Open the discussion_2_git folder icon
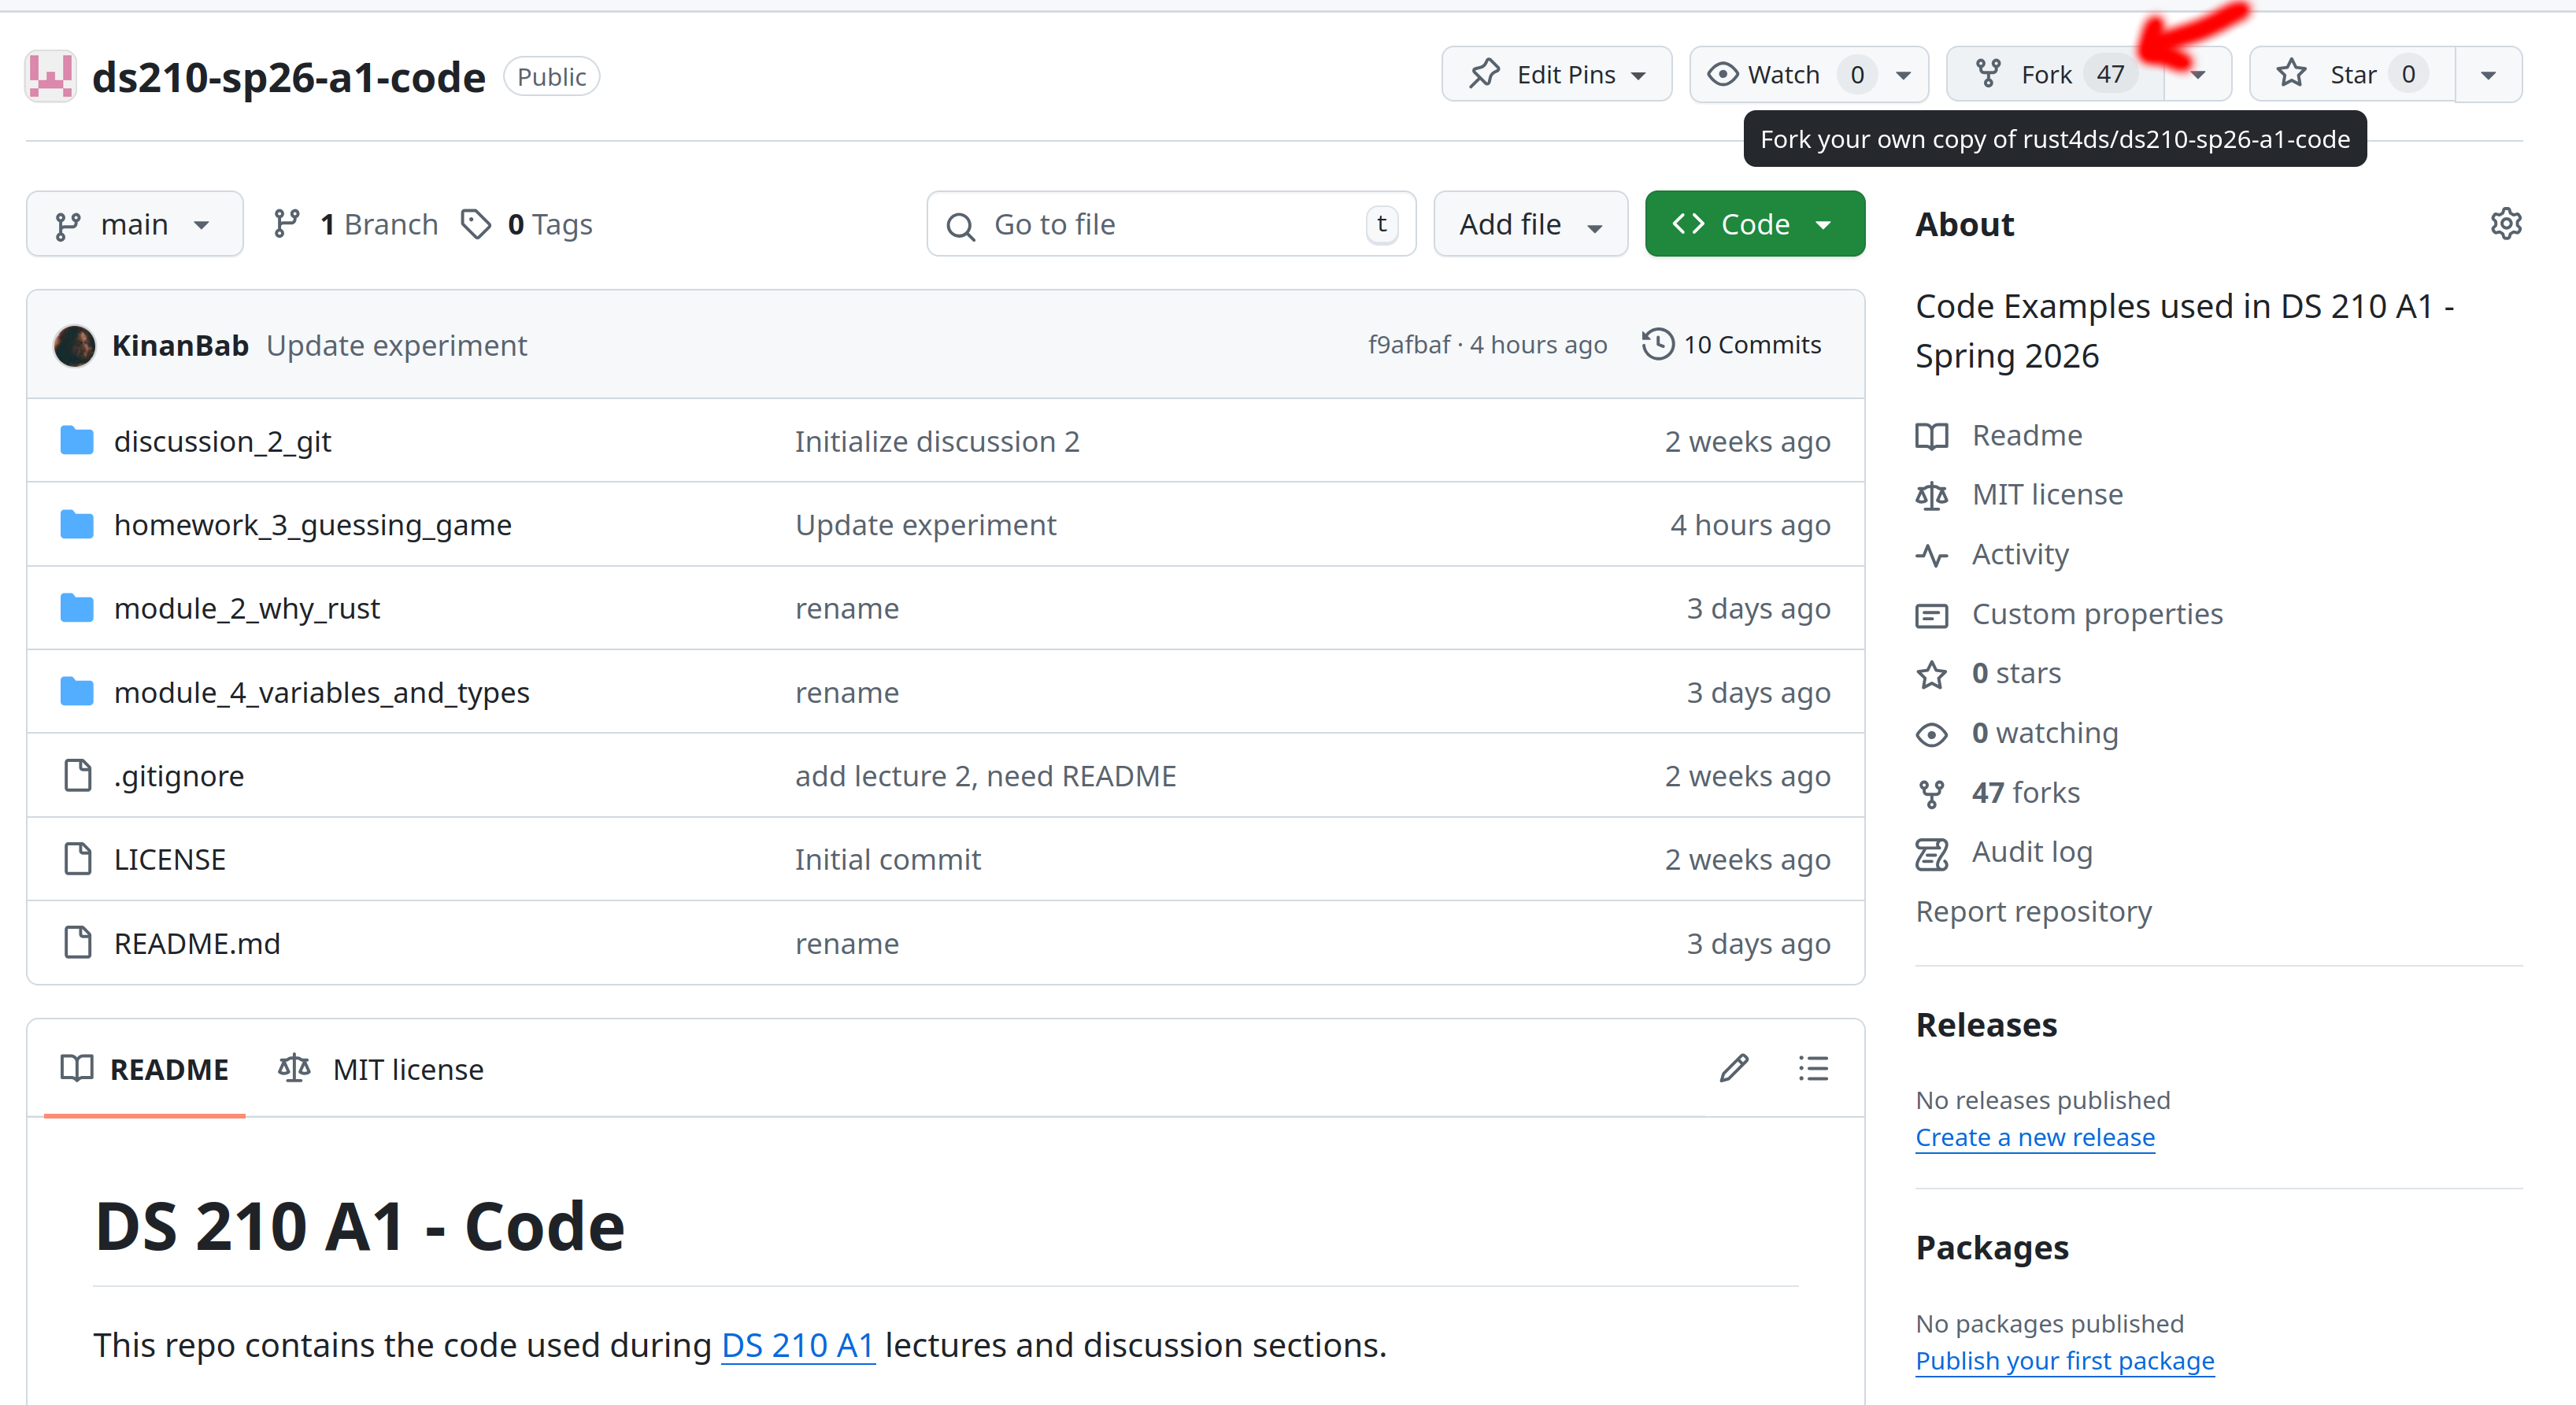 (x=77, y=440)
